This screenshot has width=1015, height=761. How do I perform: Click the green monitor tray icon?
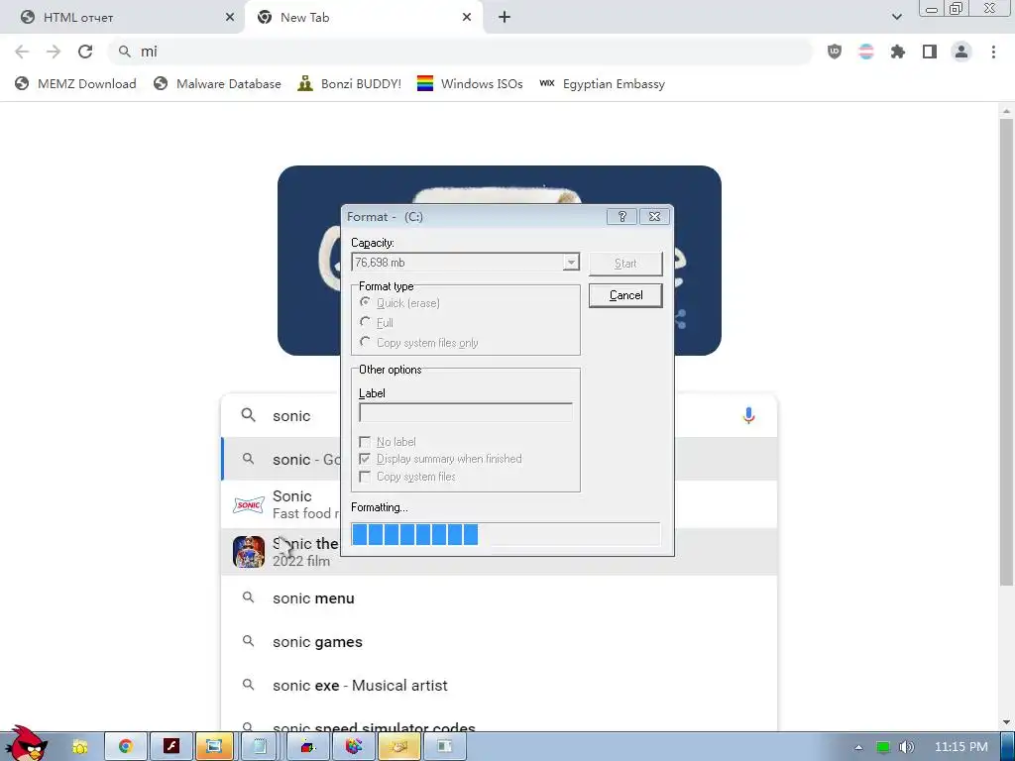click(883, 747)
